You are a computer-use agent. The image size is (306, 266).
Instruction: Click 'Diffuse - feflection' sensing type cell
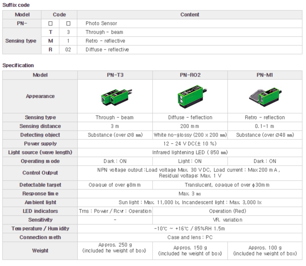pyautogui.click(x=190, y=117)
